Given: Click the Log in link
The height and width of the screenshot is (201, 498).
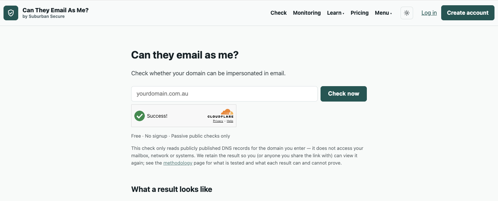Looking at the screenshot, I should point(429,13).
